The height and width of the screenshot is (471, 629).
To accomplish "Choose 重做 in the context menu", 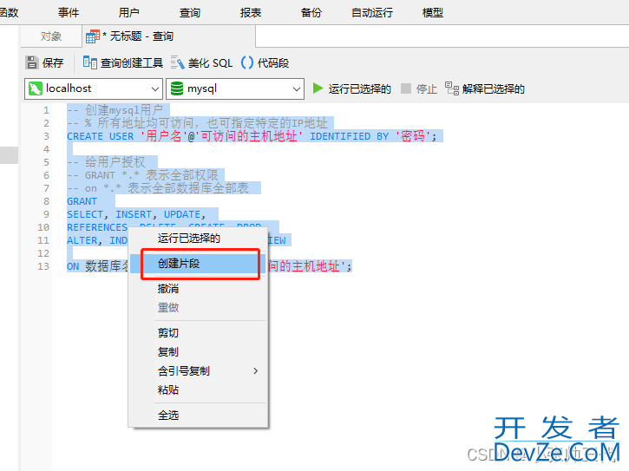I will click(198, 308).
